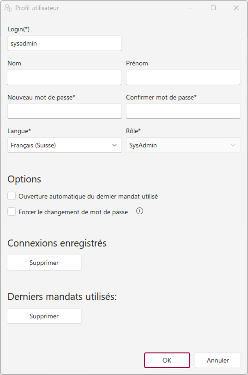Focus the Nom text field
Viewport: 248px width, 375px height.
click(x=64, y=77)
